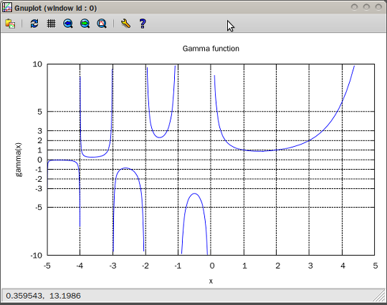Image resolution: width=387 pixels, height=305 pixels.
Task: Click the "Gamma function" plot title
Action: [211, 49]
